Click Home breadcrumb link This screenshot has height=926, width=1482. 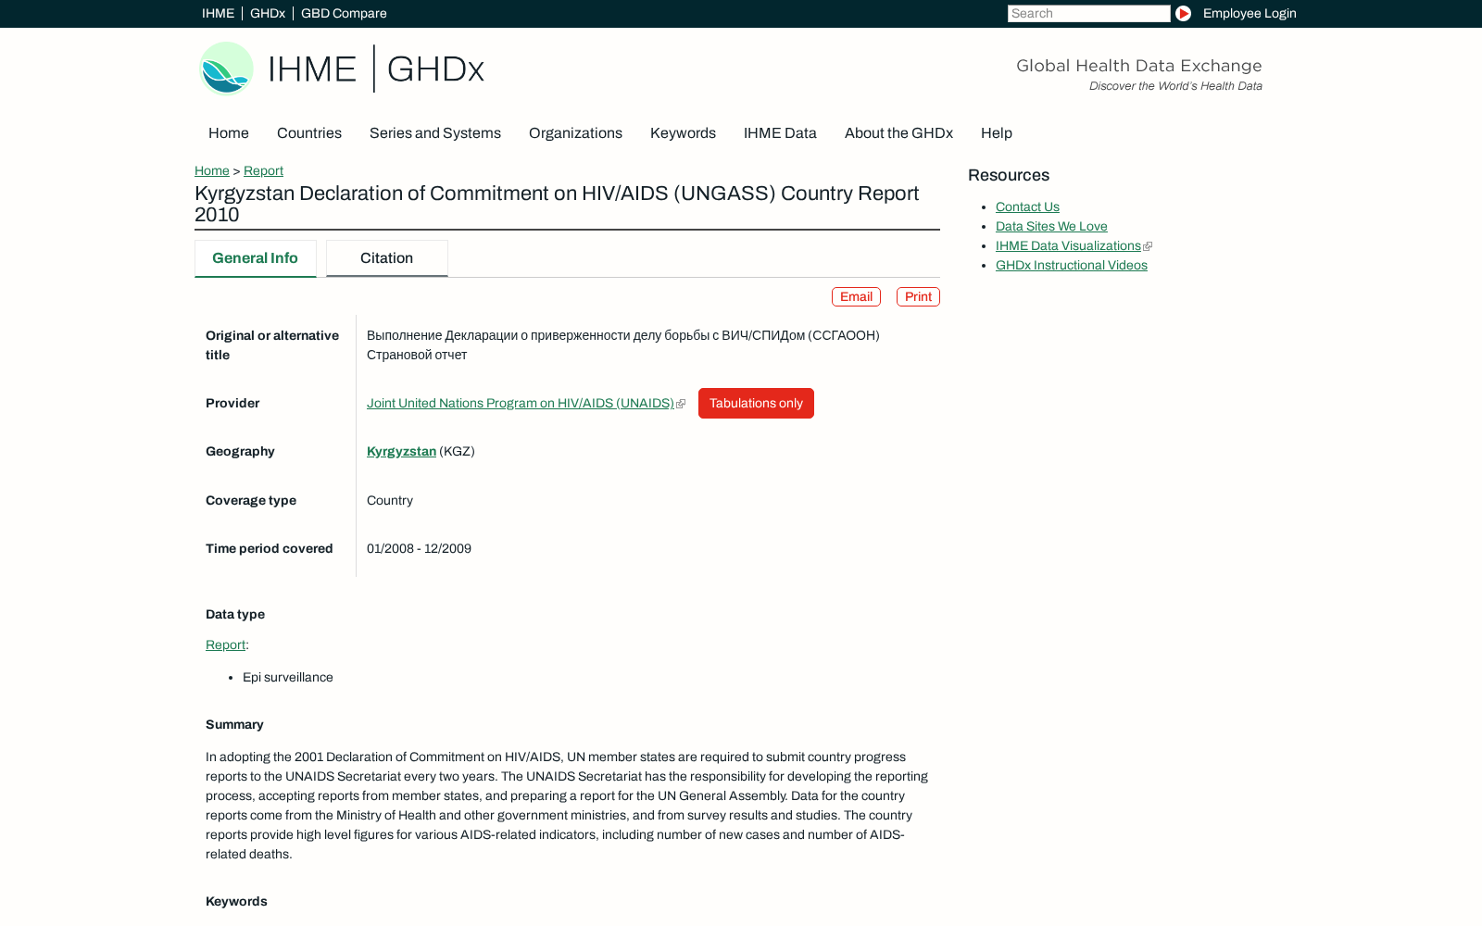pyautogui.click(x=212, y=171)
